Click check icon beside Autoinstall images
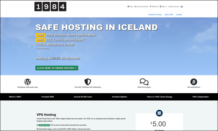This screenshot has width=218, height=131. click(37, 129)
